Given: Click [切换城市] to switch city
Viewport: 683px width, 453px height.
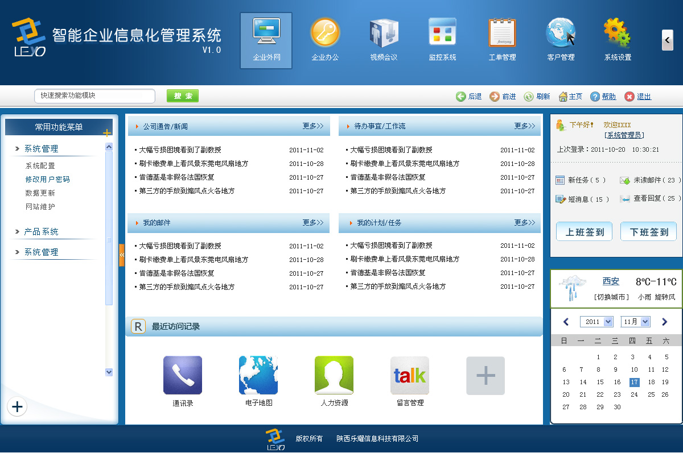Looking at the screenshot, I should click(612, 297).
